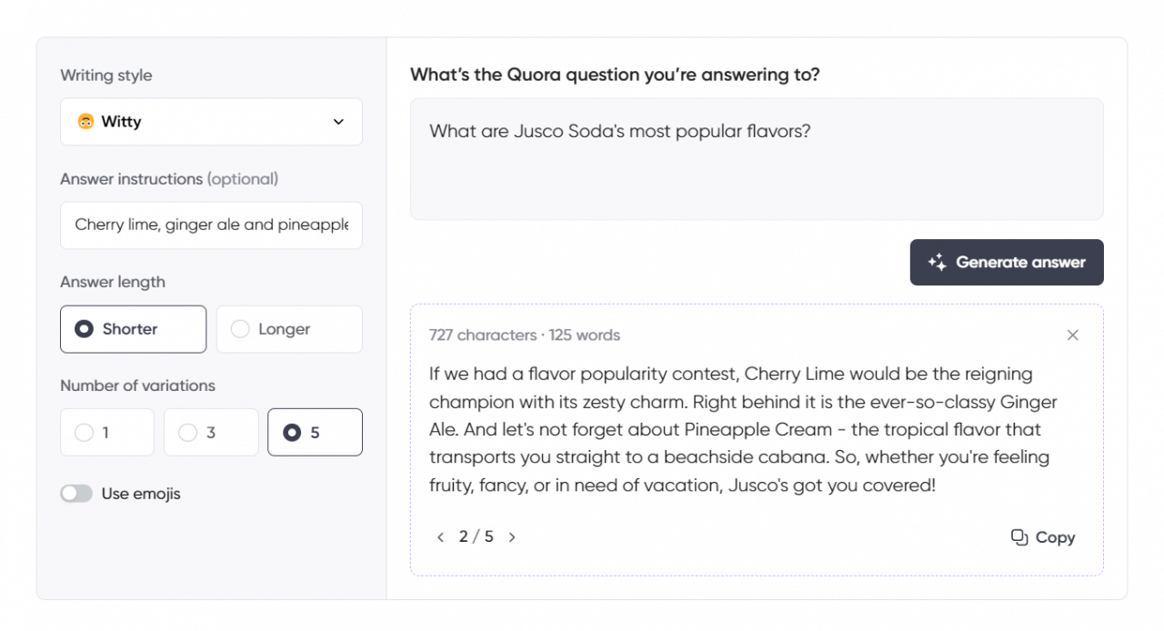This screenshot has width=1164, height=631.
Task: Dismiss the generated answer with the X
Action: (1073, 335)
